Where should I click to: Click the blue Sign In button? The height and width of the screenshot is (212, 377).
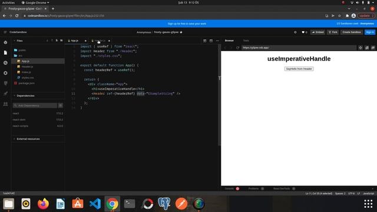tap(370, 32)
